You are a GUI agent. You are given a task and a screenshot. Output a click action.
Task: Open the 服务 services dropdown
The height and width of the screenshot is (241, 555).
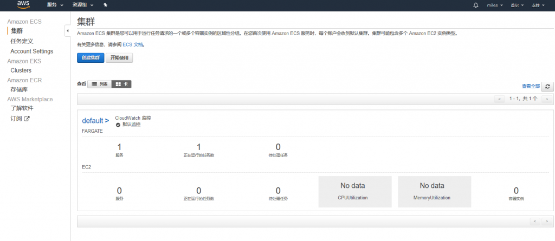click(x=55, y=5)
